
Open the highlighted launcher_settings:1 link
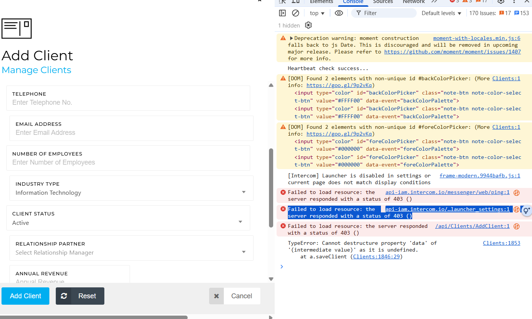[447, 209]
